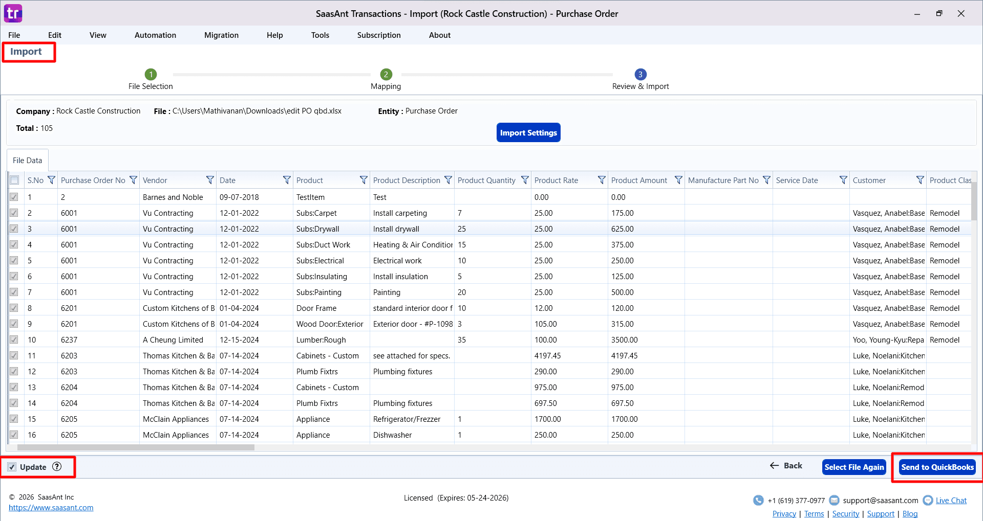Open the Terms link
This screenshot has width=983, height=521.
click(x=814, y=514)
